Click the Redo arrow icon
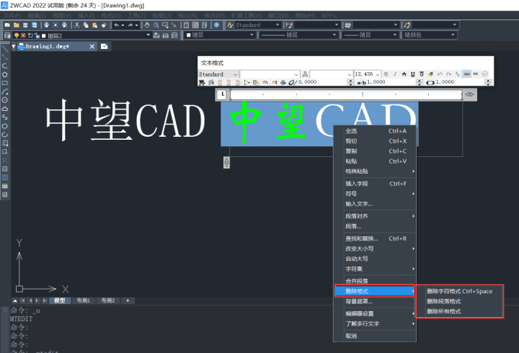 click(x=130, y=25)
